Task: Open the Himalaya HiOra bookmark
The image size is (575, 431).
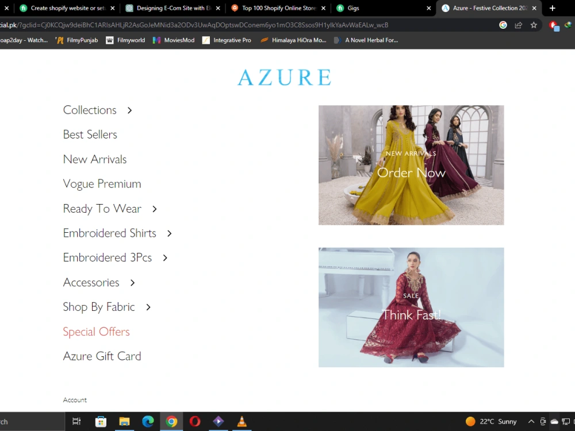Action: click(x=293, y=40)
